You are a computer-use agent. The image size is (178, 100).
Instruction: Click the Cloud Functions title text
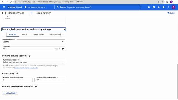coord(16,13)
